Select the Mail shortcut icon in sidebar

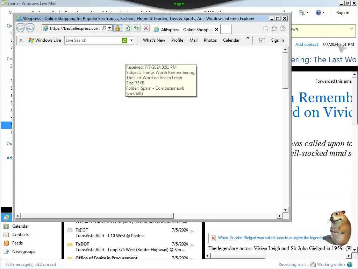[x=6, y=218]
